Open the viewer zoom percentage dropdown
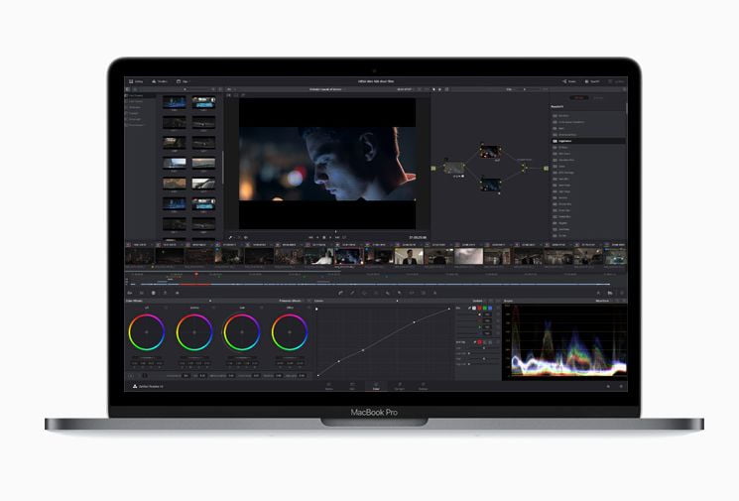This screenshot has height=501, width=739. click(230, 89)
